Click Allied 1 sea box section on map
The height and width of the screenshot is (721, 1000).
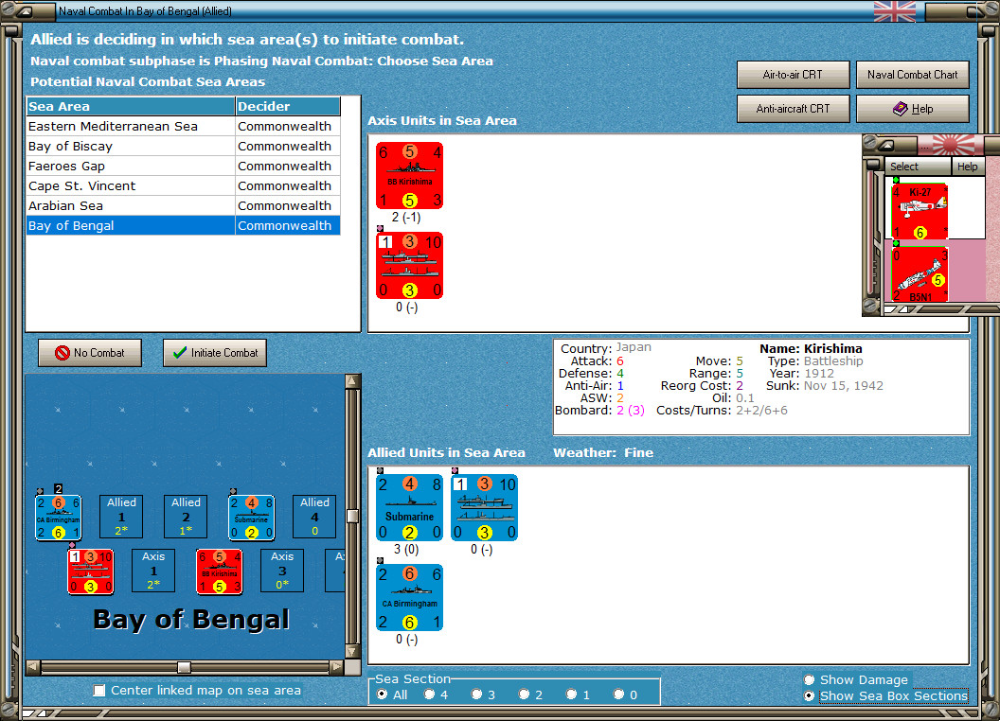tap(121, 517)
